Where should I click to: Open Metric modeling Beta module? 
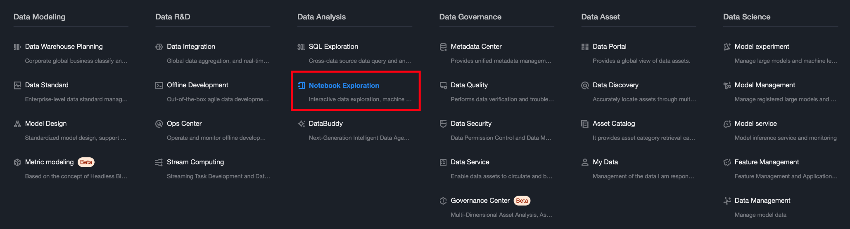coord(49,162)
